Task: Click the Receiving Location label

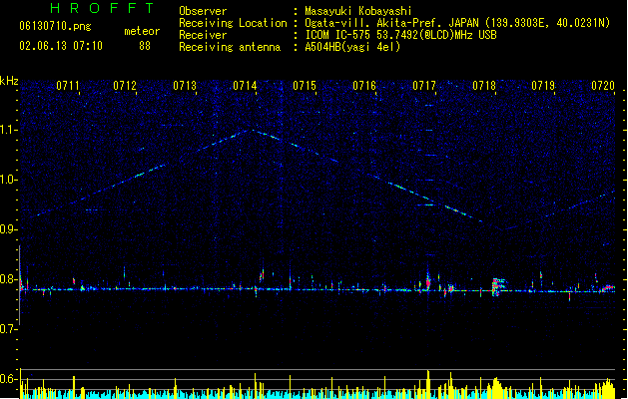Action: 233,23
